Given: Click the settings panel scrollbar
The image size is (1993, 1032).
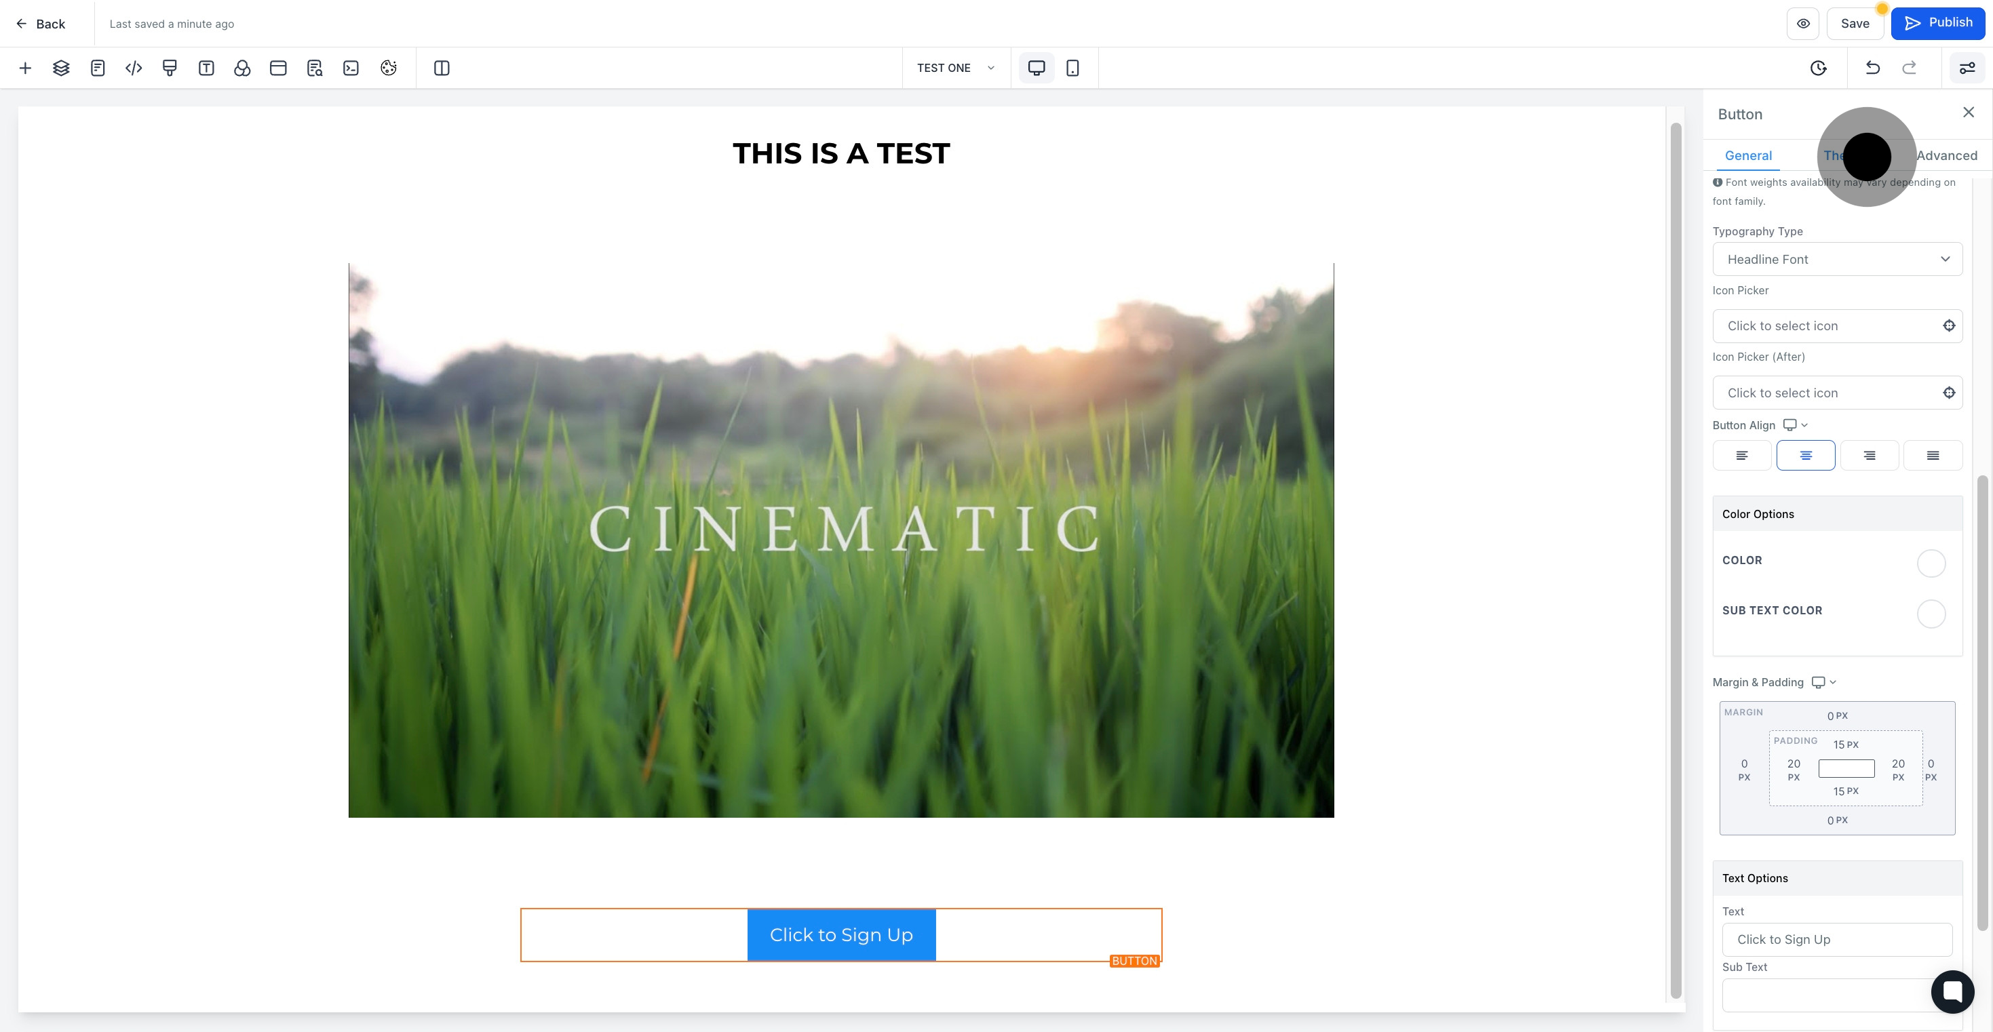Looking at the screenshot, I should click(x=1982, y=702).
